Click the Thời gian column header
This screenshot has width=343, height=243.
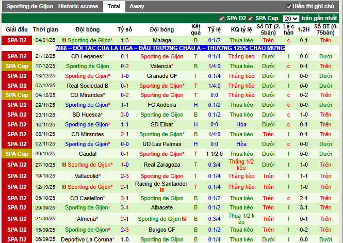coord(45,29)
